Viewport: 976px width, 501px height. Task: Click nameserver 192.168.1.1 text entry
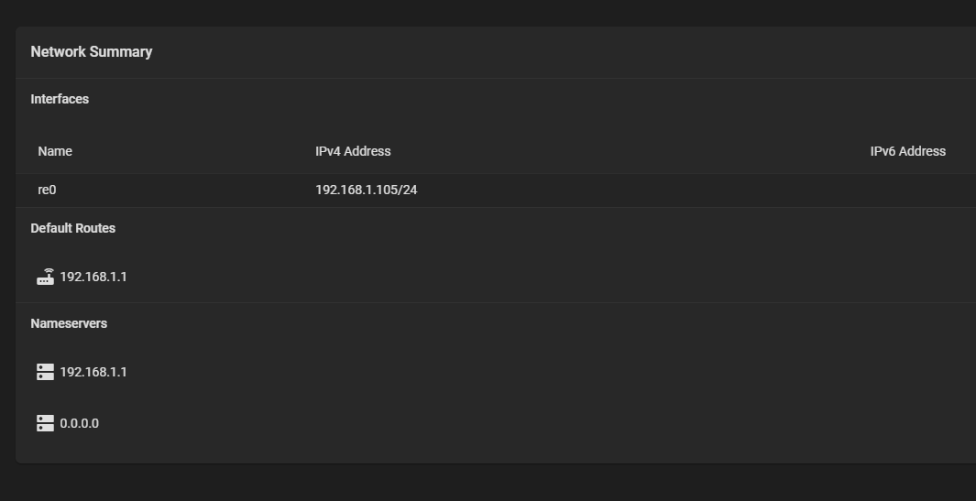(x=93, y=372)
